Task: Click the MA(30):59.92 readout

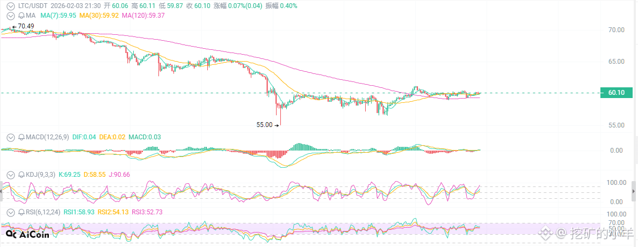Action: pos(99,16)
